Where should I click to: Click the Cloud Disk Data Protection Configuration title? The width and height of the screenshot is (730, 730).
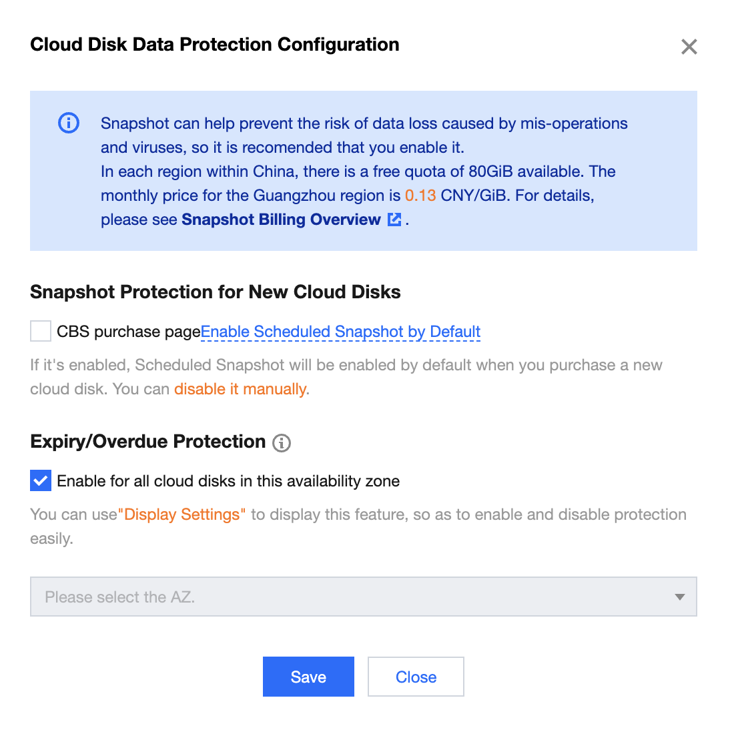pos(215,45)
